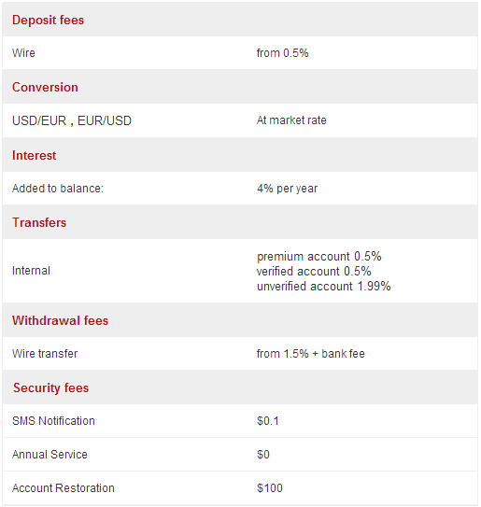Click the Account Restoration $100 value

point(270,488)
